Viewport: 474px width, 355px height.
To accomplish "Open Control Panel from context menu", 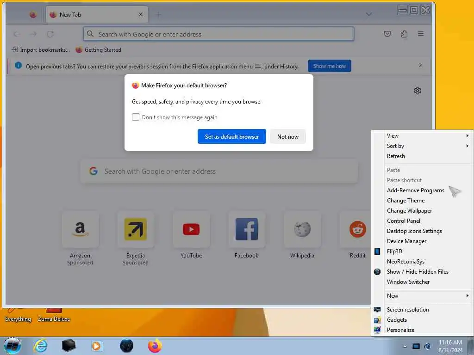I will [422, 220].
